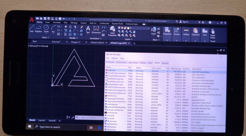Open the Annotate ribbon tab
The height and width of the screenshot is (136, 246).
pyautogui.click(x=57, y=23)
